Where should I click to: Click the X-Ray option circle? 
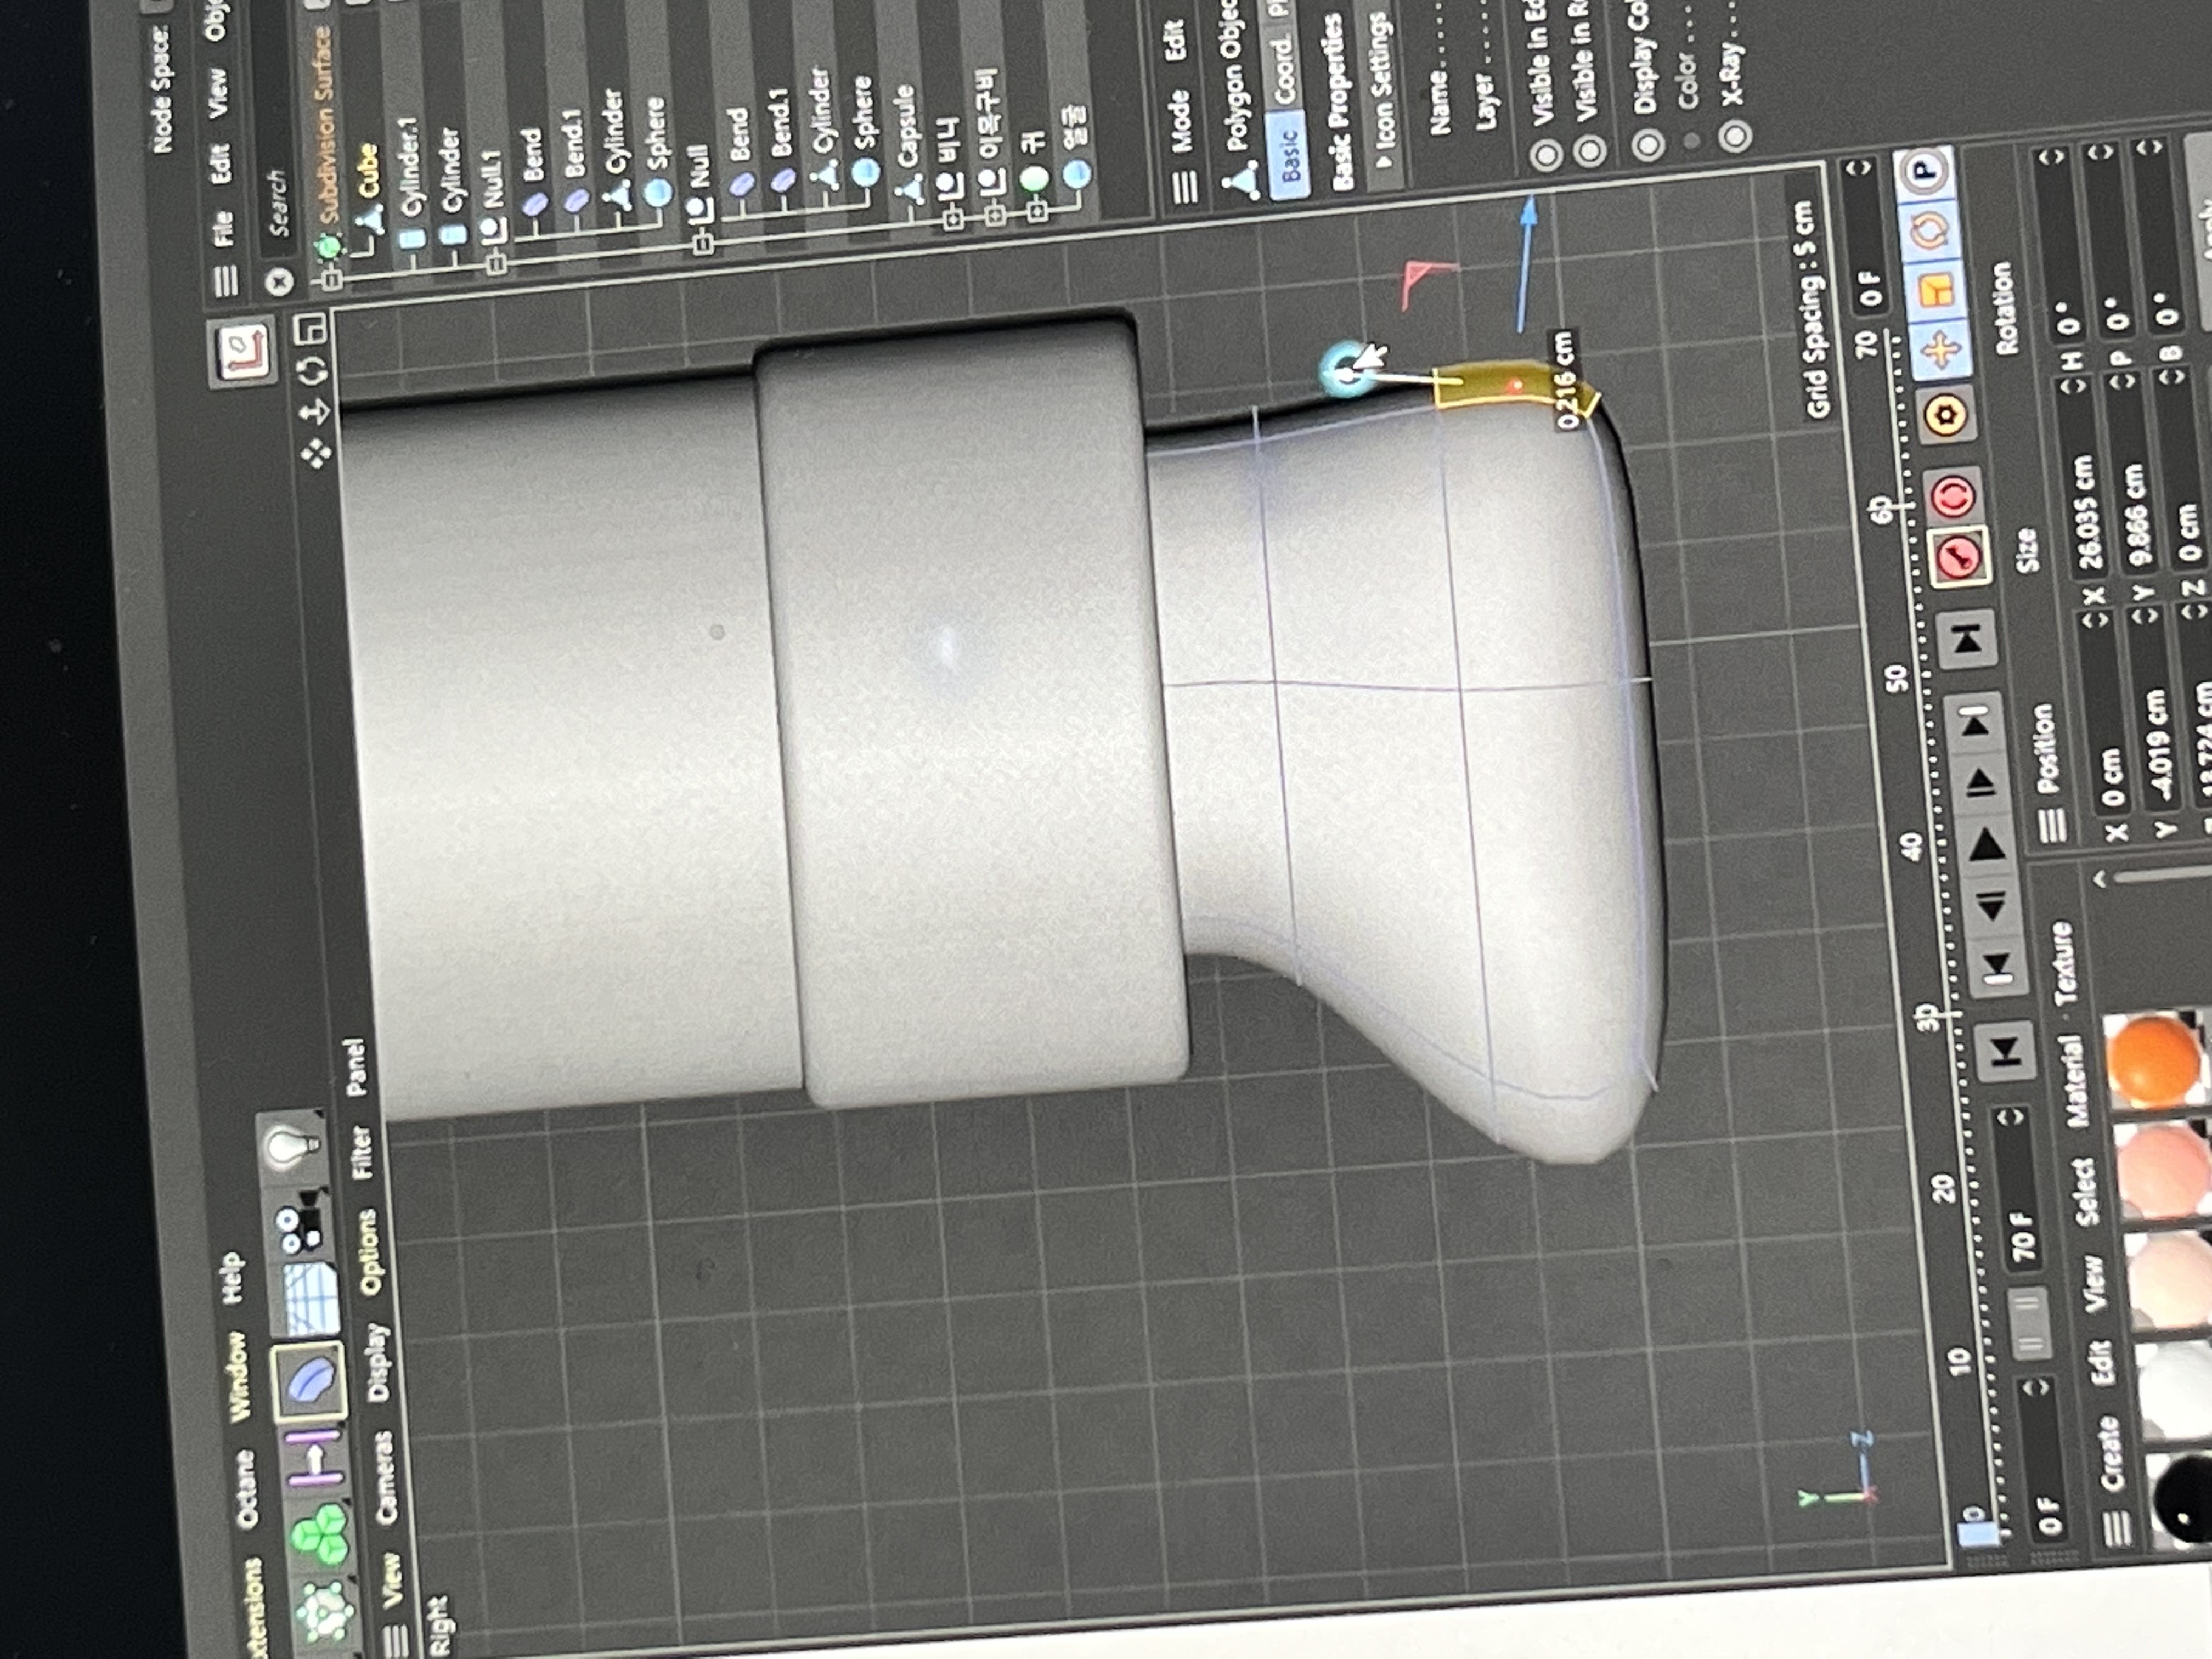tap(1736, 136)
